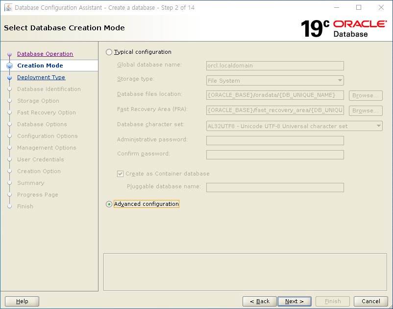Click Next to continue
This screenshot has height=309, width=393.
click(295, 301)
